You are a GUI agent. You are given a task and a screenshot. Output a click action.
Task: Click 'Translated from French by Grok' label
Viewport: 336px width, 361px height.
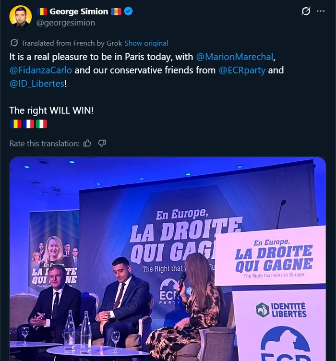[x=72, y=43]
